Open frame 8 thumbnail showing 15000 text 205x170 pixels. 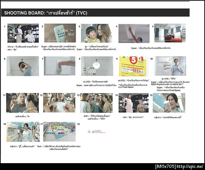click(97, 66)
